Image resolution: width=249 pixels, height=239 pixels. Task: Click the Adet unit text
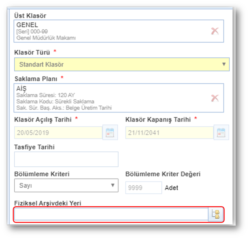[171, 188]
